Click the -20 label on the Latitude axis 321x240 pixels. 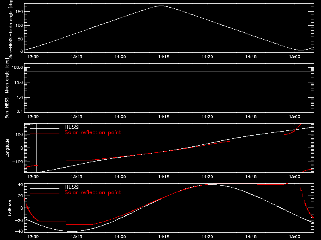click(19, 220)
